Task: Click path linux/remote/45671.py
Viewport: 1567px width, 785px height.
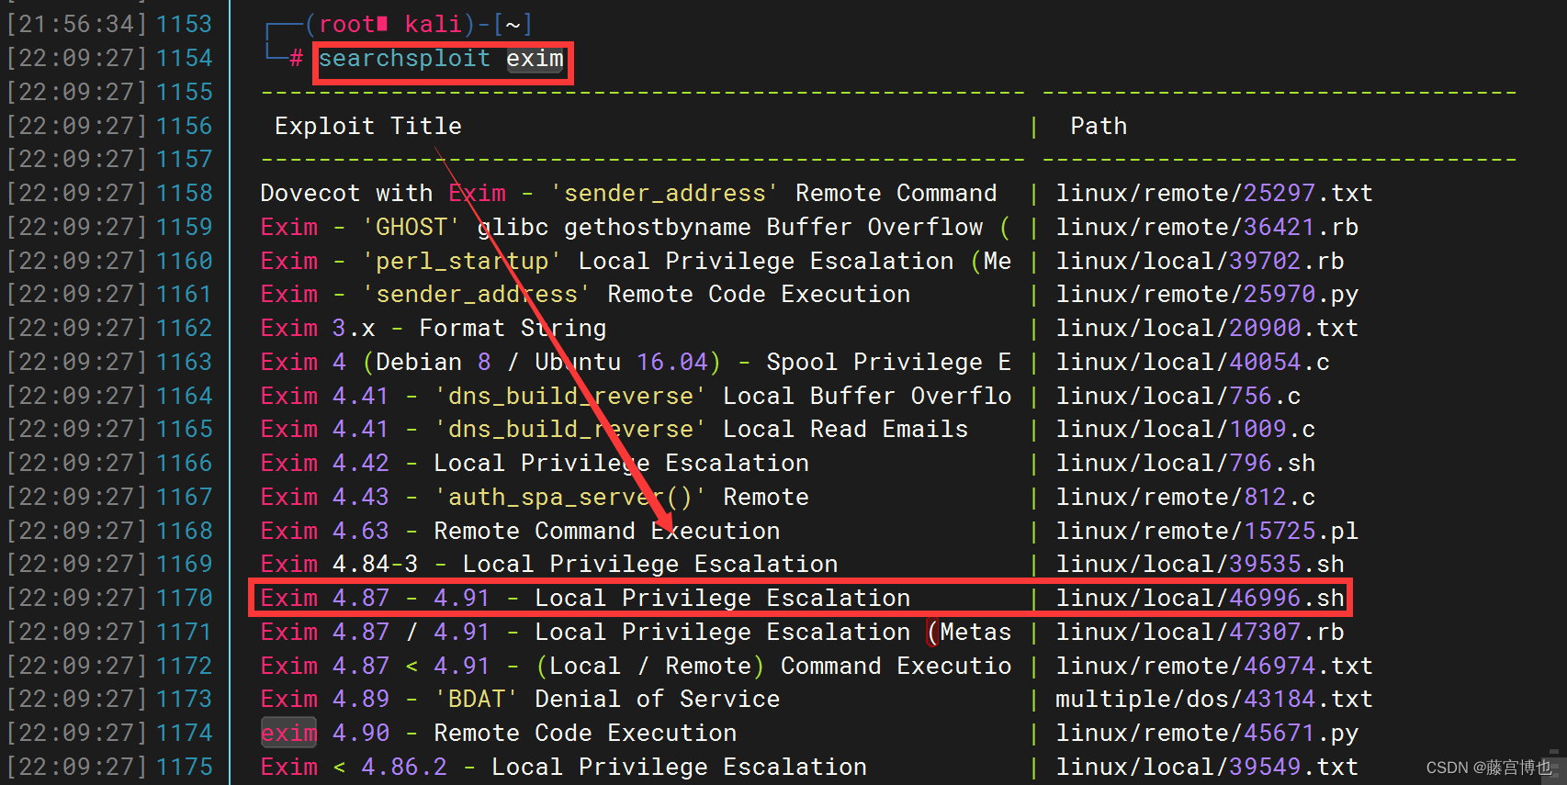Action: point(1206,733)
